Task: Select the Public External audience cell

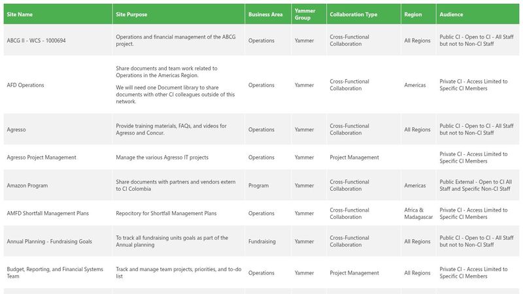Action: [x=475, y=186]
